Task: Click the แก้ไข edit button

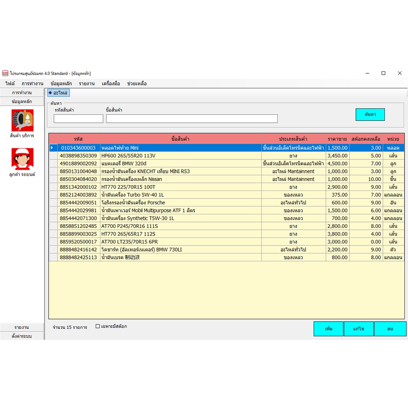Action: (x=359, y=329)
